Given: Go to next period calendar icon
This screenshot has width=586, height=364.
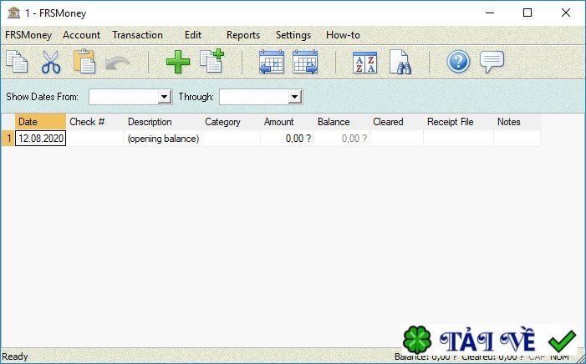Looking at the screenshot, I should pos(305,62).
